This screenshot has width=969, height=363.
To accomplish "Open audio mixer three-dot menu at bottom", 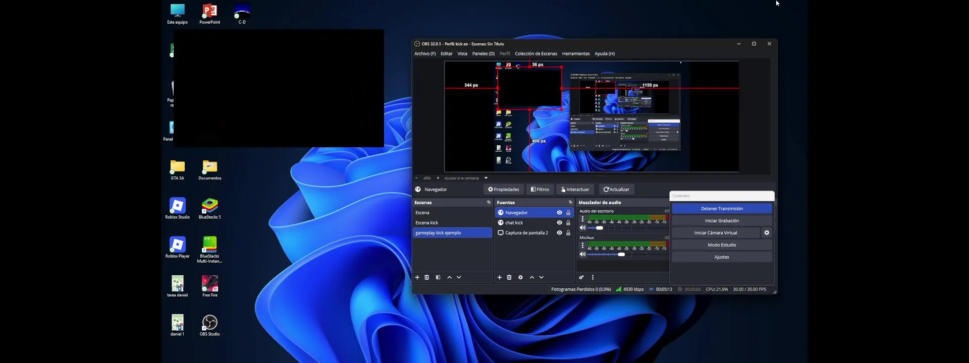I will 593,277.
